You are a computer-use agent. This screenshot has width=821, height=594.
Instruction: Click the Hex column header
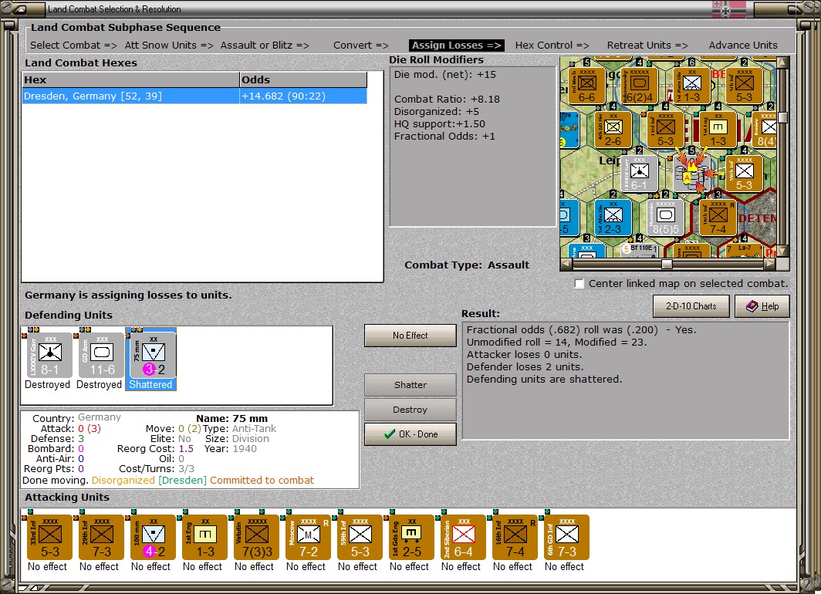pyautogui.click(x=131, y=80)
